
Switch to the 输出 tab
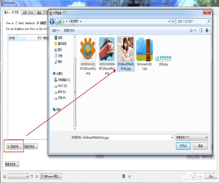pyautogui.click(x=39, y=12)
